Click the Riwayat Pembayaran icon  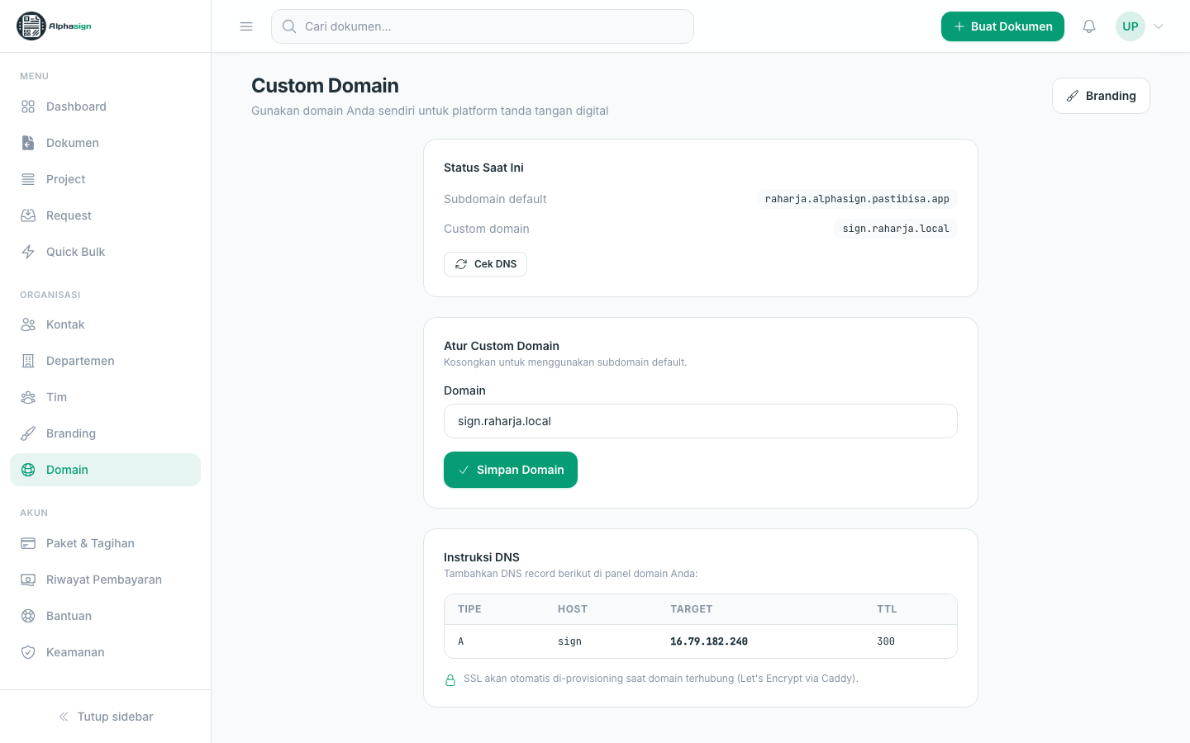(28, 580)
